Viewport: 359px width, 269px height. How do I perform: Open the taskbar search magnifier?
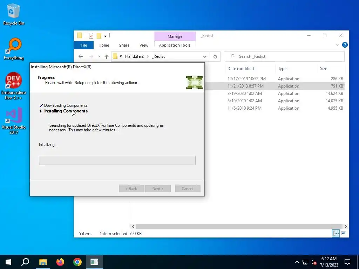(25, 262)
